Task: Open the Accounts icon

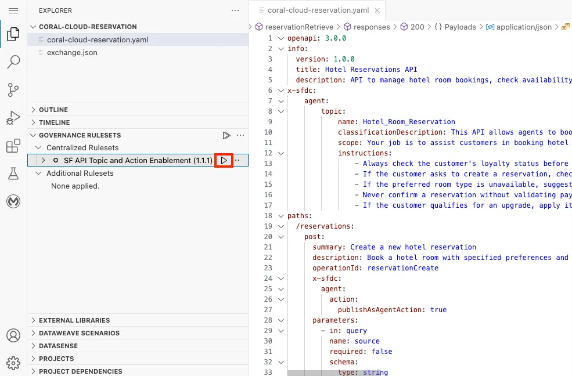Action: [x=13, y=335]
